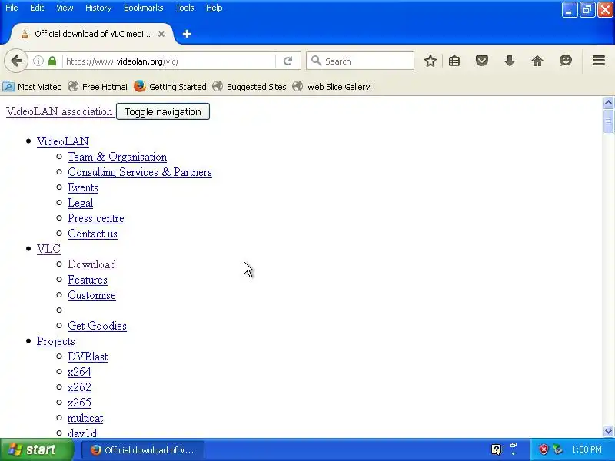615x461 pixels.
Task: Go back with the back arrow button
Action: 16,61
